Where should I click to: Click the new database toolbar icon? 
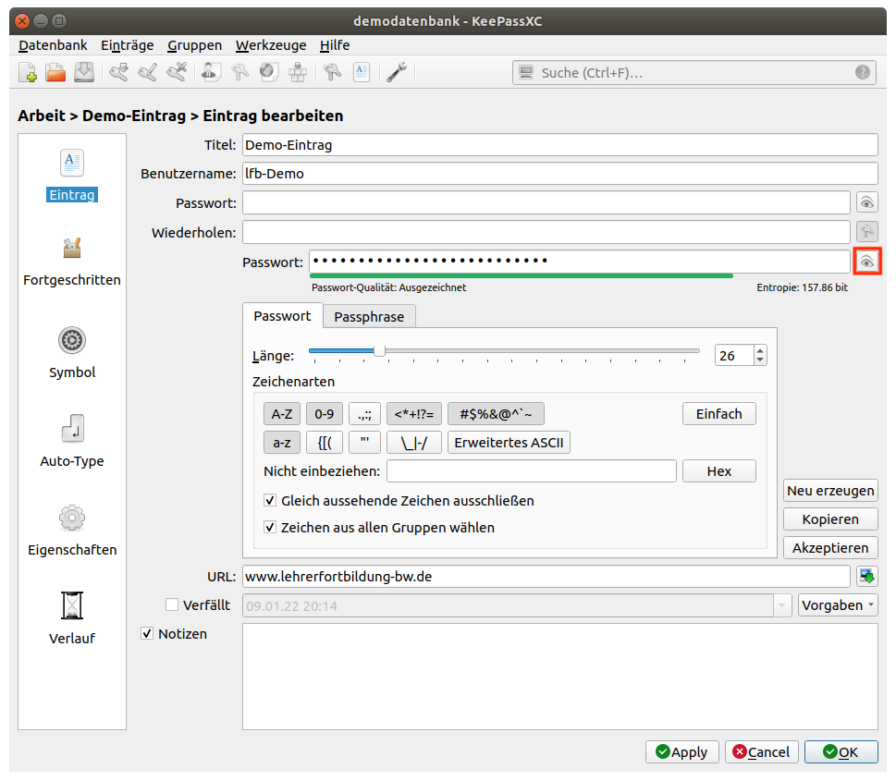(29, 72)
